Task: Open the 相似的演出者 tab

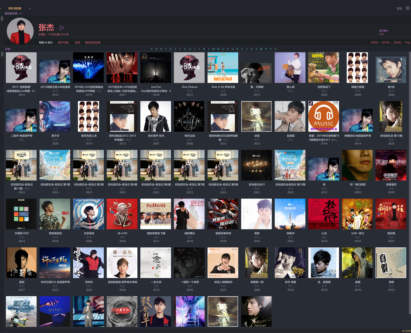Action: (93, 43)
